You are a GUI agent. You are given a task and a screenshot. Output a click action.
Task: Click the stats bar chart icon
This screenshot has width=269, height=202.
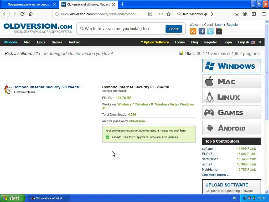[181, 53]
